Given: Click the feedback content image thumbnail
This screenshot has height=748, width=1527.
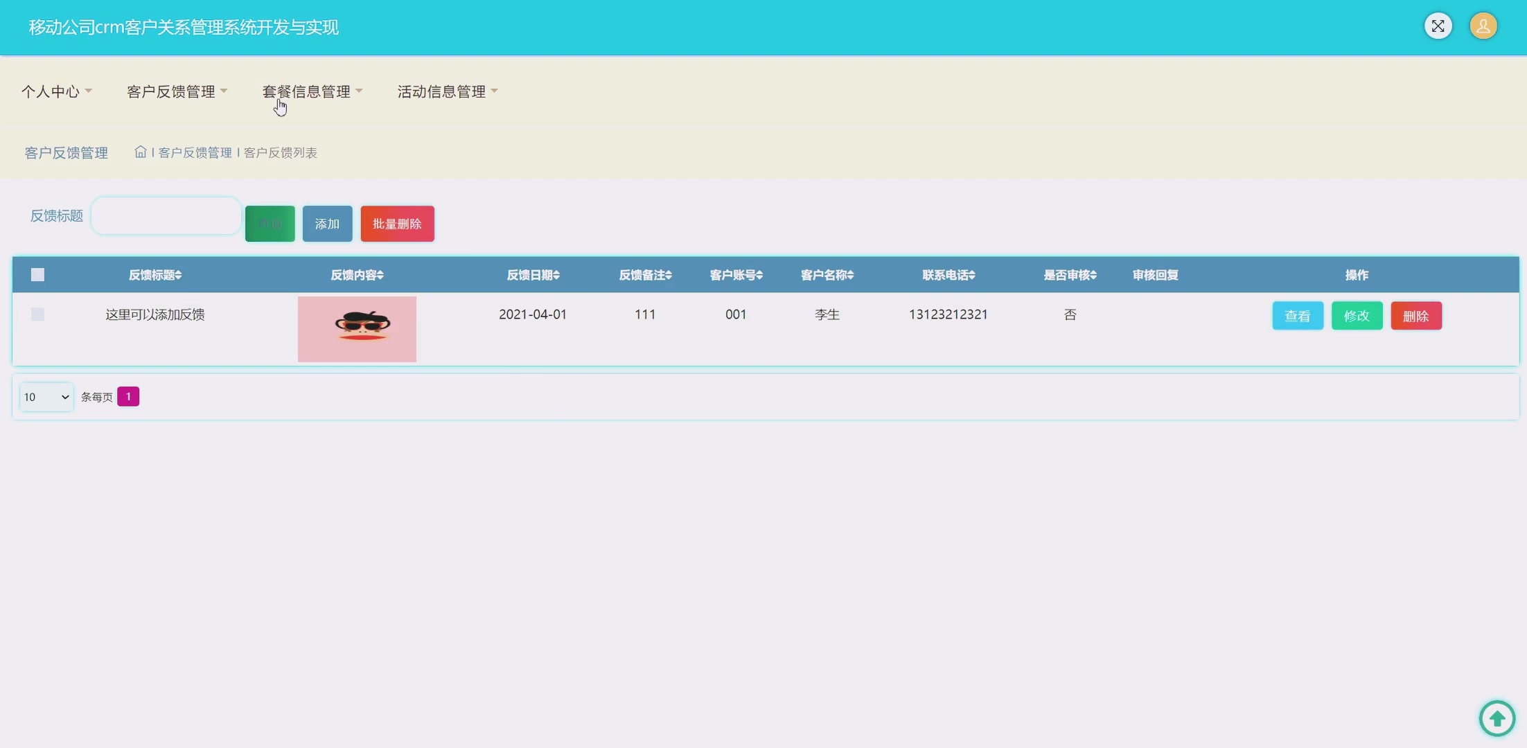Looking at the screenshot, I should click(x=357, y=329).
